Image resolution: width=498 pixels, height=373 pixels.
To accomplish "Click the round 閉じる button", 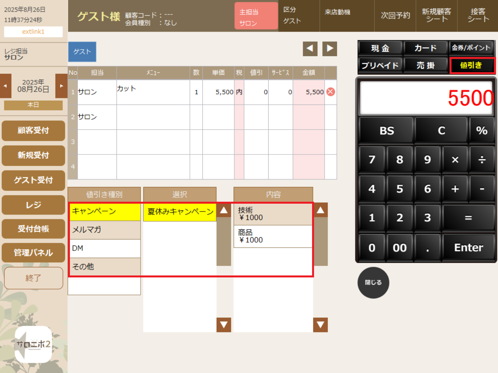I will [x=373, y=282].
